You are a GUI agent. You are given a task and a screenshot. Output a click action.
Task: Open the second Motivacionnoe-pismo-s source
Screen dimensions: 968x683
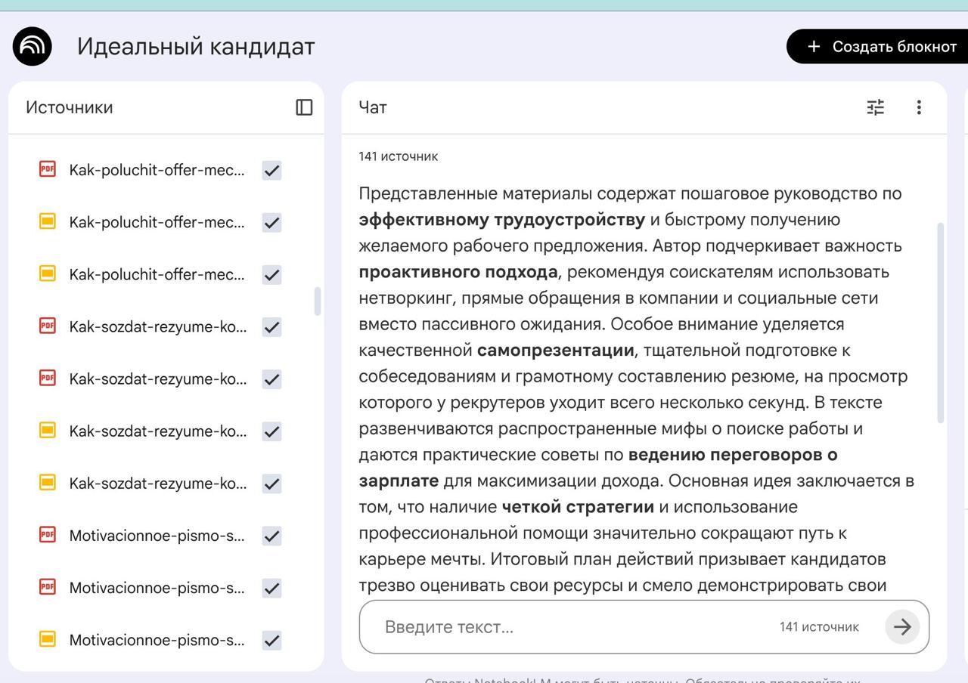pos(155,588)
